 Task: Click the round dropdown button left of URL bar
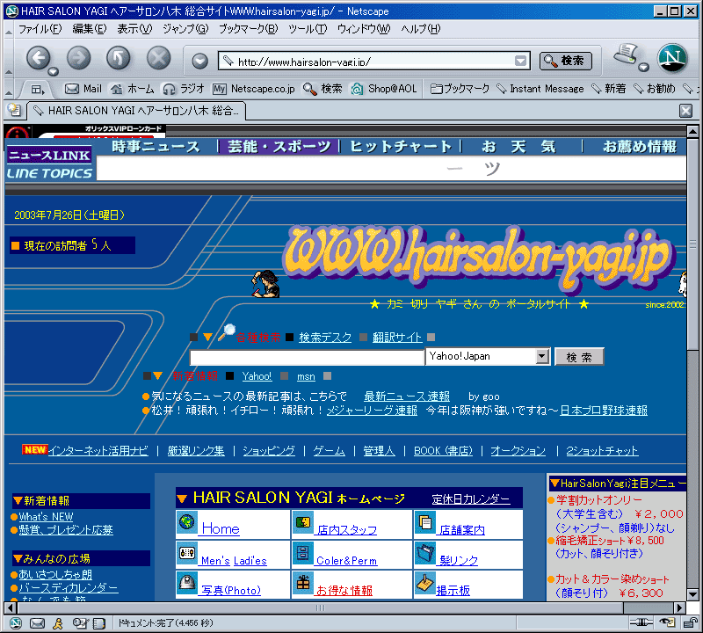pyautogui.click(x=200, y=61)
